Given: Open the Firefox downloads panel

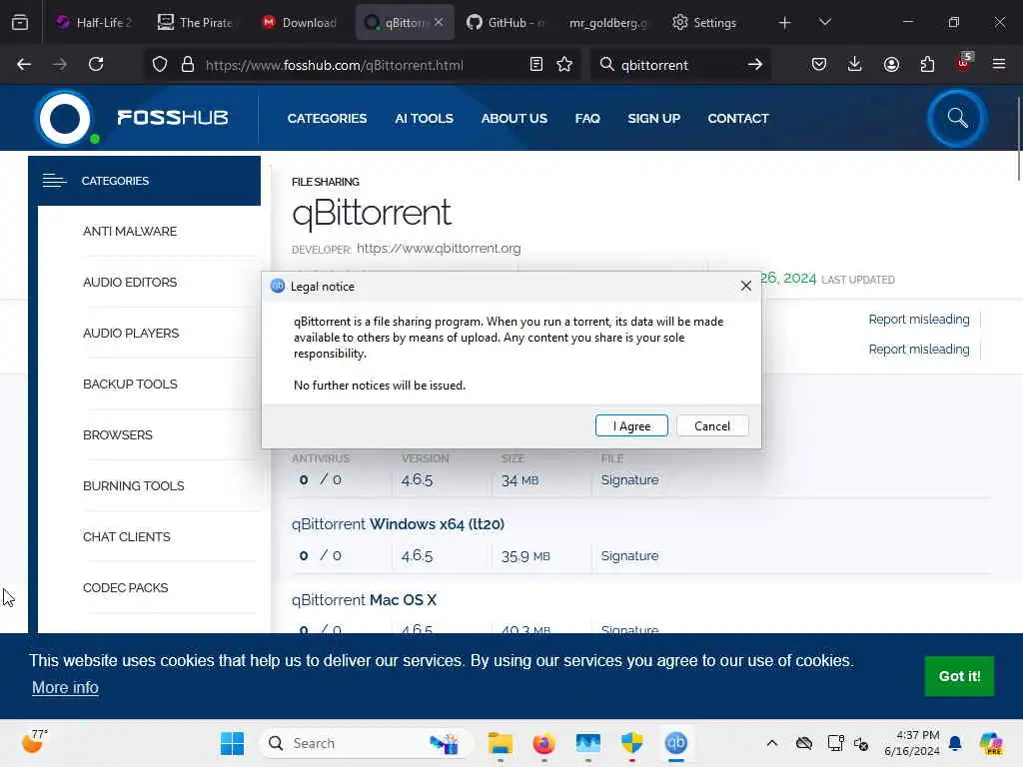Looking at the screenshot, I should pos(855,65).
